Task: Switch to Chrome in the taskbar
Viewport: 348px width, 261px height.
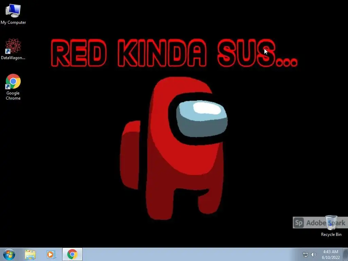Action: (72, 254)
